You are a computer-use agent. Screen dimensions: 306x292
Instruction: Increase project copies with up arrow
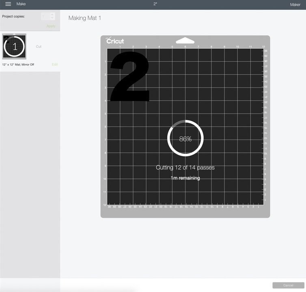52,14
